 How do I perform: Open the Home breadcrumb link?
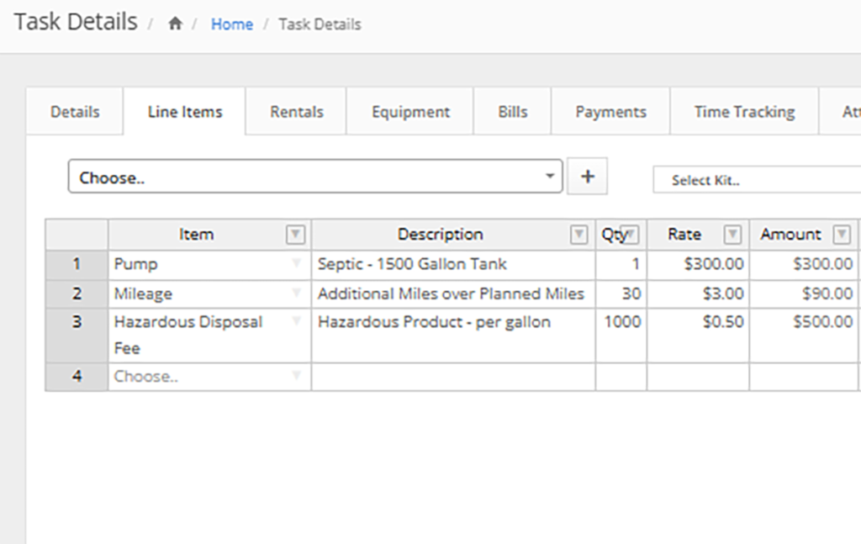(232, 24)
